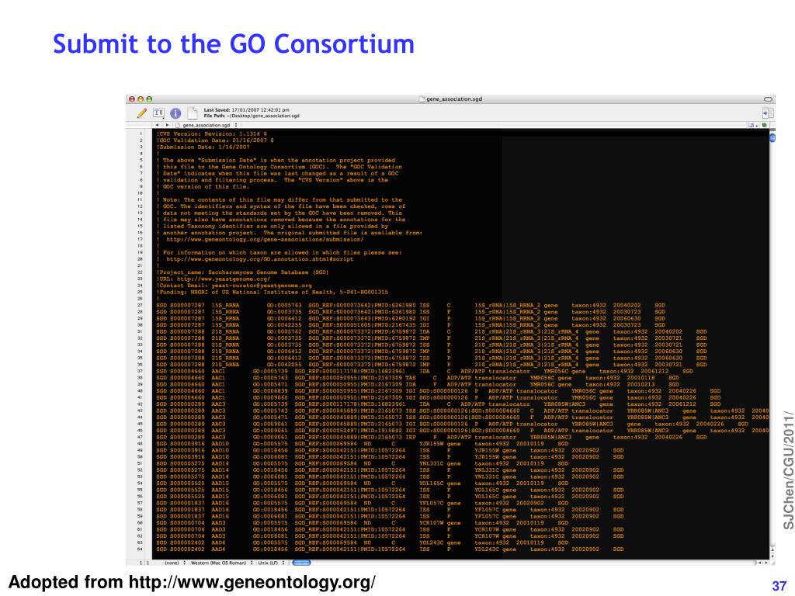Click the Next Document arrow in the navigation bar
This screenshot has height=596, width=795.
pos(168,125)
